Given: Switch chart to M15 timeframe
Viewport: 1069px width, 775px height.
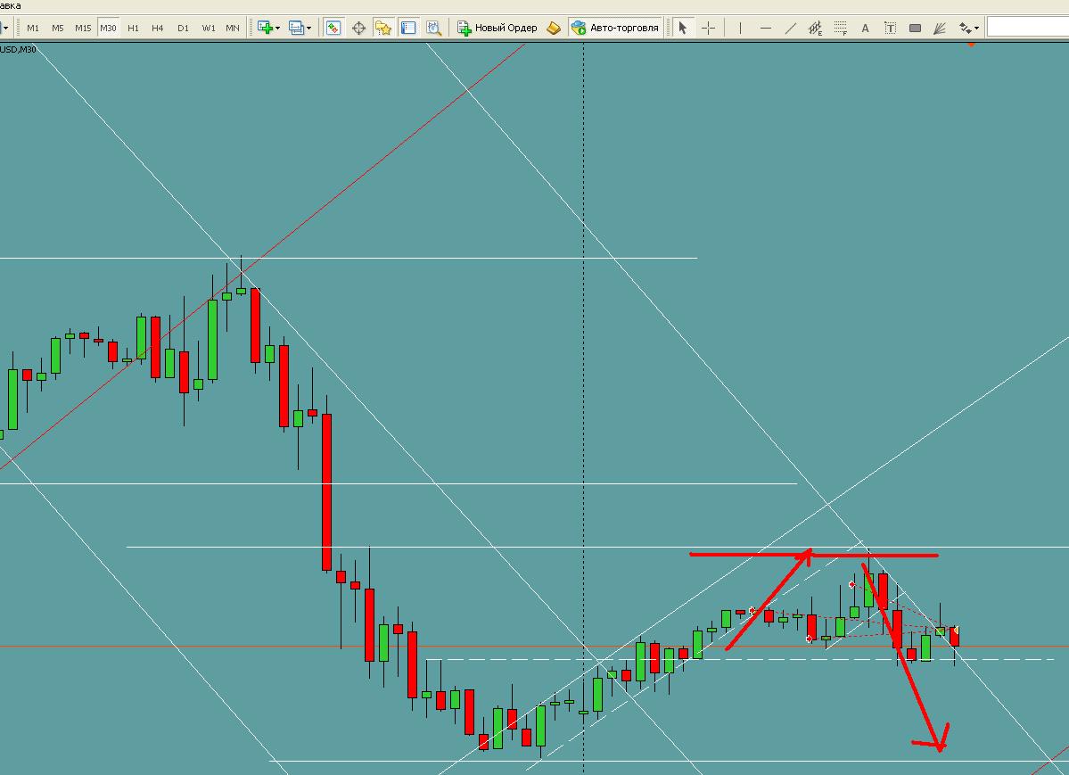Looking at the screenshot, I should point(83,28).
